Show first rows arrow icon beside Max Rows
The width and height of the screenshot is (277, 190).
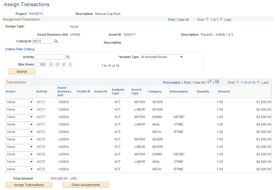pyautogui.click(x=51, y=64)
